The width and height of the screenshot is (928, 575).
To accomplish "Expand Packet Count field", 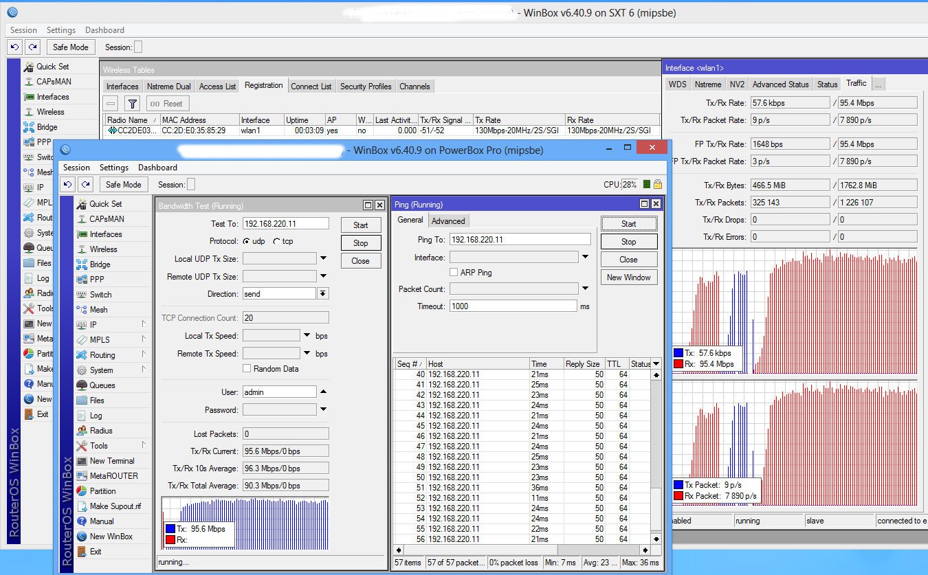I will 585,289.
